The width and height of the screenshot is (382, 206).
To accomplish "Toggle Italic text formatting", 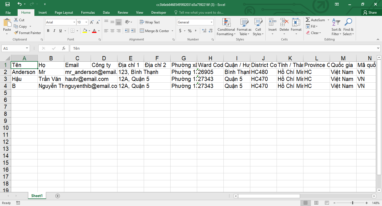I will coord(54,31).
